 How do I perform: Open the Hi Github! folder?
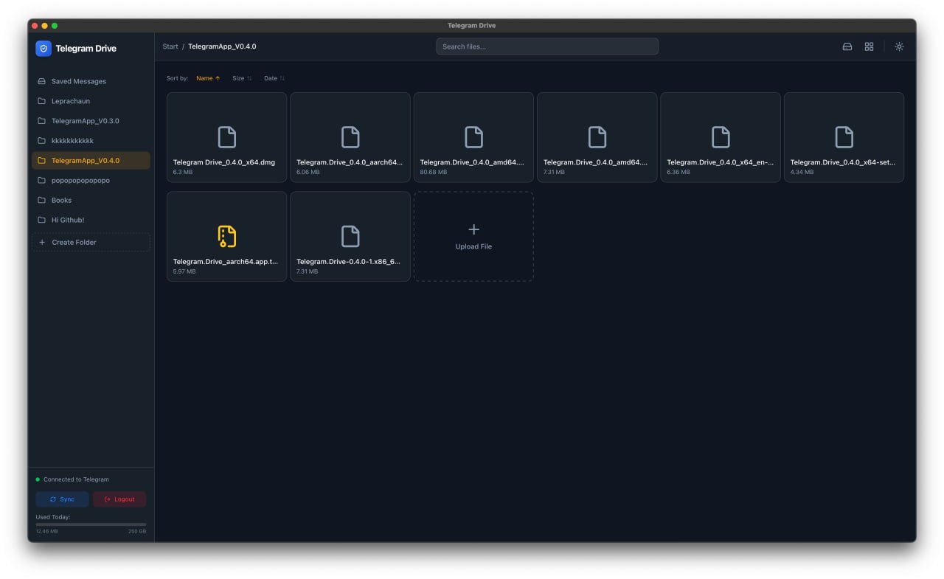[67, 220]
